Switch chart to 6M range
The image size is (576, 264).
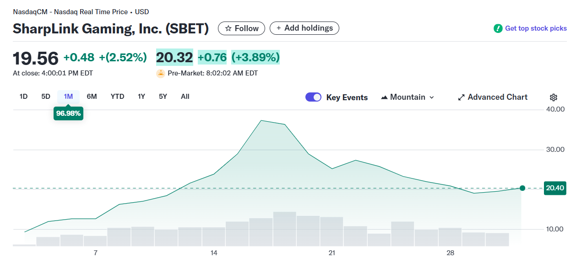point(92,97)
